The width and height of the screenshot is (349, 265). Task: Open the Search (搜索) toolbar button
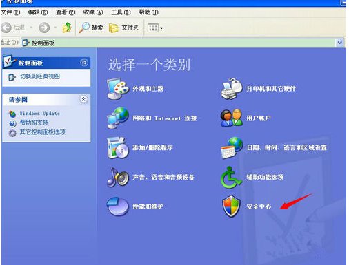coord(90,28)
